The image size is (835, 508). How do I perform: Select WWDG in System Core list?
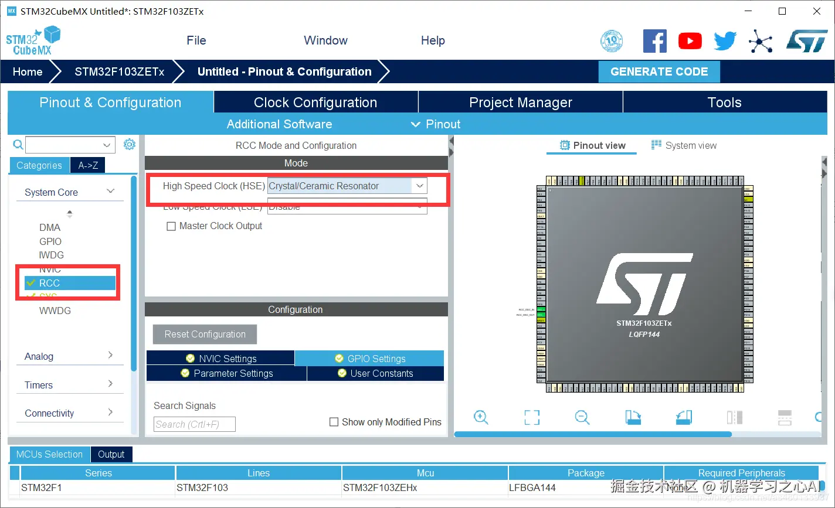pos(55,311)
